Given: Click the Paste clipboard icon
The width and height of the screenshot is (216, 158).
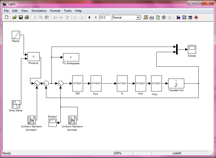Looking at the screenshot, I should click(x=47, y=18).
